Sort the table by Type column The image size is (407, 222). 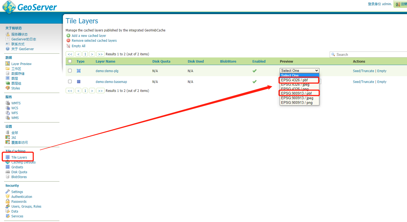pos(80,62)
